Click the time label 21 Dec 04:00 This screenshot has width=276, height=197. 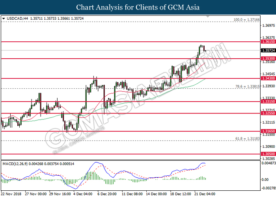point(205,194)
